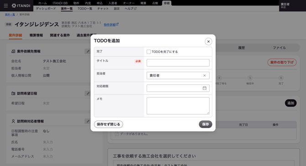Image resolution: width=306 pixels, height=166 pixels.
Task: Switch to 関連する案件 tab
Action: 60,35
